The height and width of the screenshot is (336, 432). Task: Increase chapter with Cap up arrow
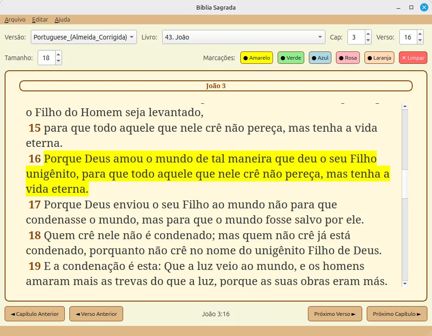click(x=368, y=34)
